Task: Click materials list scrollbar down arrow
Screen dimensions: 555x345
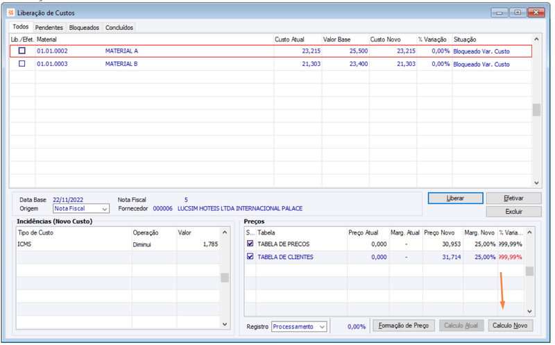Action: (536, 183)
